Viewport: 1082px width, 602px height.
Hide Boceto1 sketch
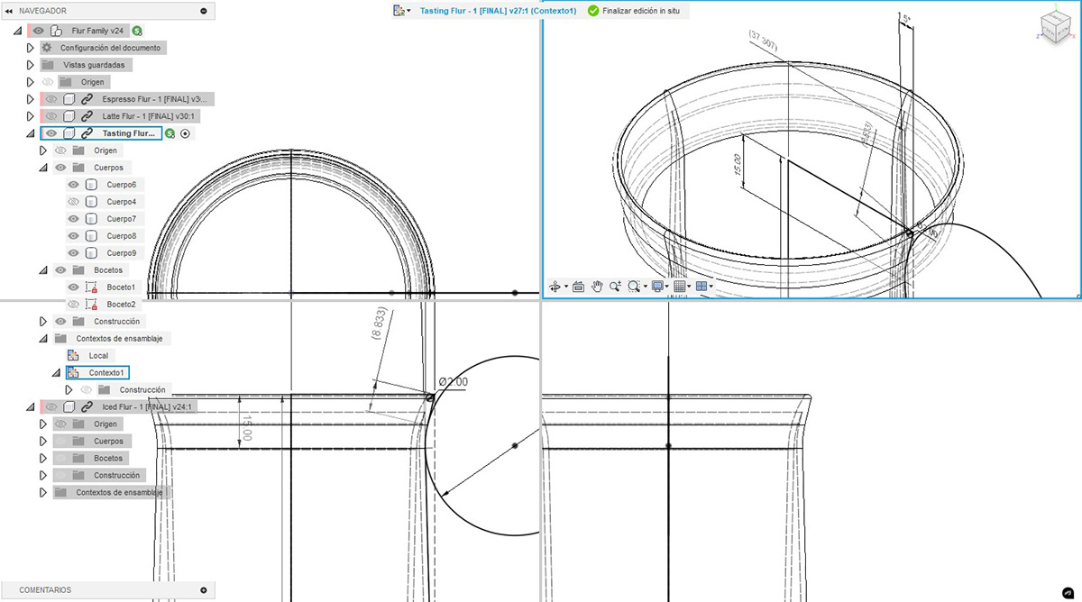[x=74, y=287]
